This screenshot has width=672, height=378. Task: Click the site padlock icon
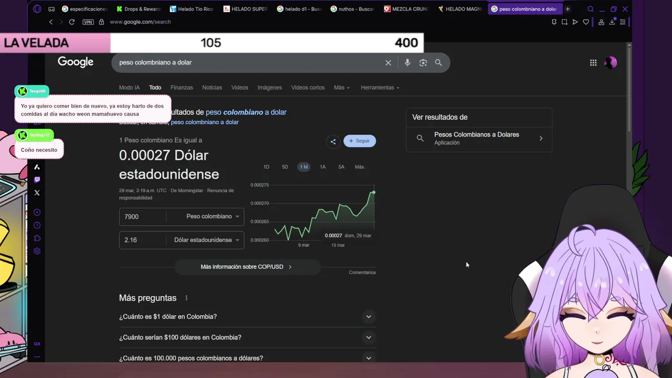[x=101, y=22]
